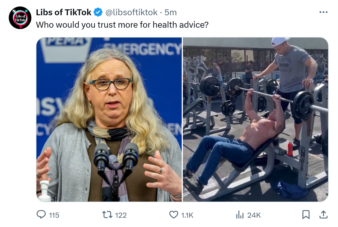Visit the @libsoftiktok handle link
The width and height of the screenshot is (338, 227).
click(x=131, y=12)
